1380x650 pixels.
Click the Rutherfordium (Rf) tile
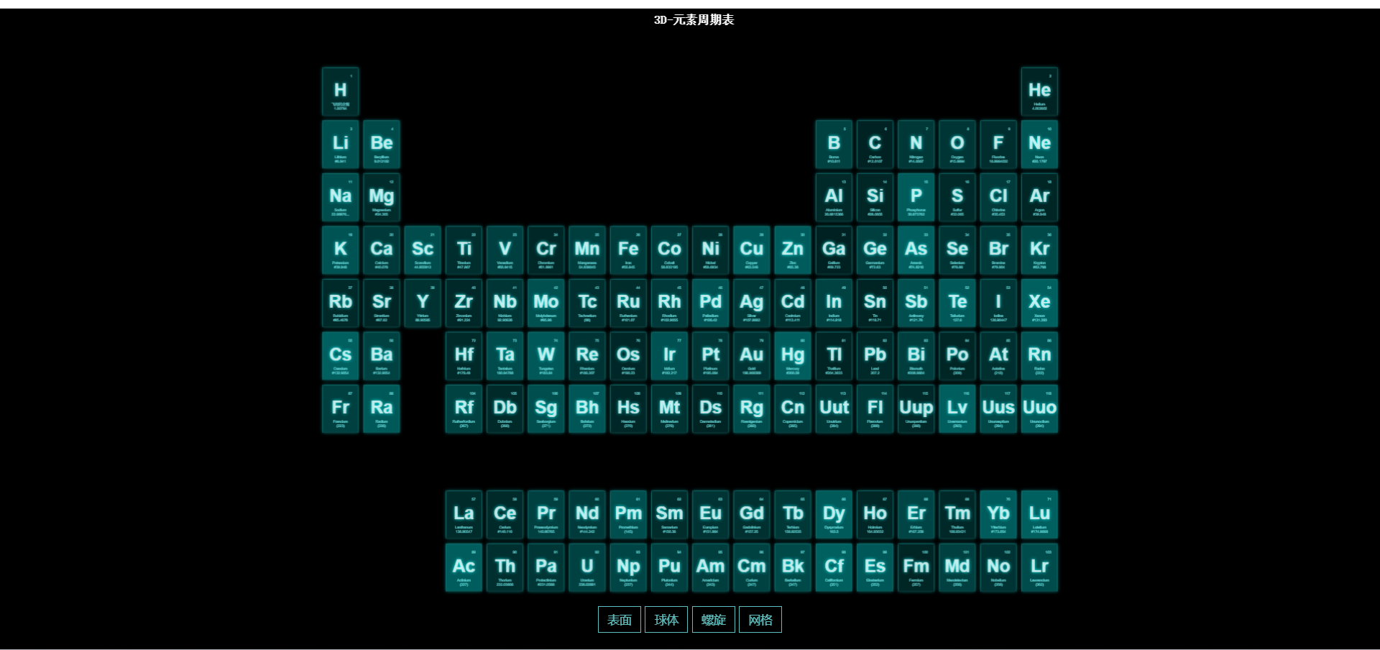tap(464, 408)
